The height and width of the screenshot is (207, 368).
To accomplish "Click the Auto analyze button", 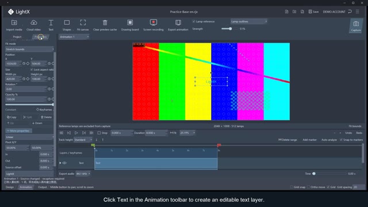I will click(329, 140).
